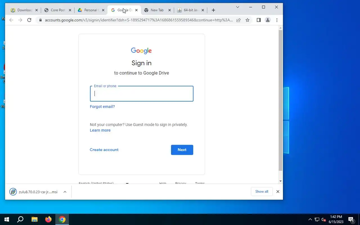This screenshot has height=225, width=360.
Task: Close the Core Post tab
Action: click(69, 10)
